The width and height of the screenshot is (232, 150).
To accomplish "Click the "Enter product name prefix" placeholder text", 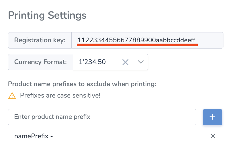I will pyautogui.click(x=52, y=117).
